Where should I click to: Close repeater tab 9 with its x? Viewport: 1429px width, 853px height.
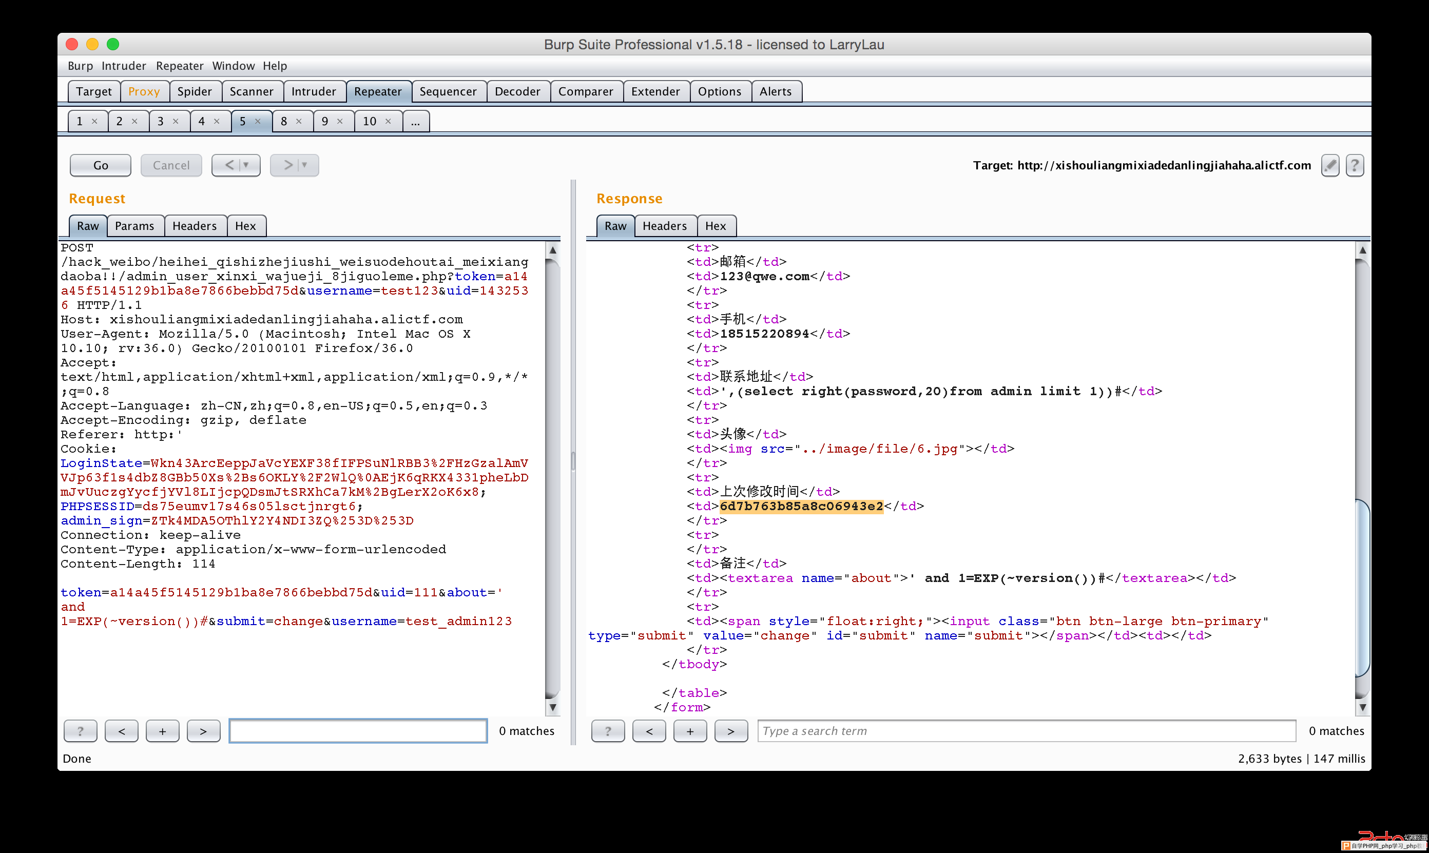point(340,121)
